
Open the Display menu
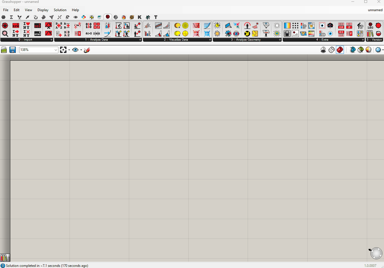[x=43, y=10]
